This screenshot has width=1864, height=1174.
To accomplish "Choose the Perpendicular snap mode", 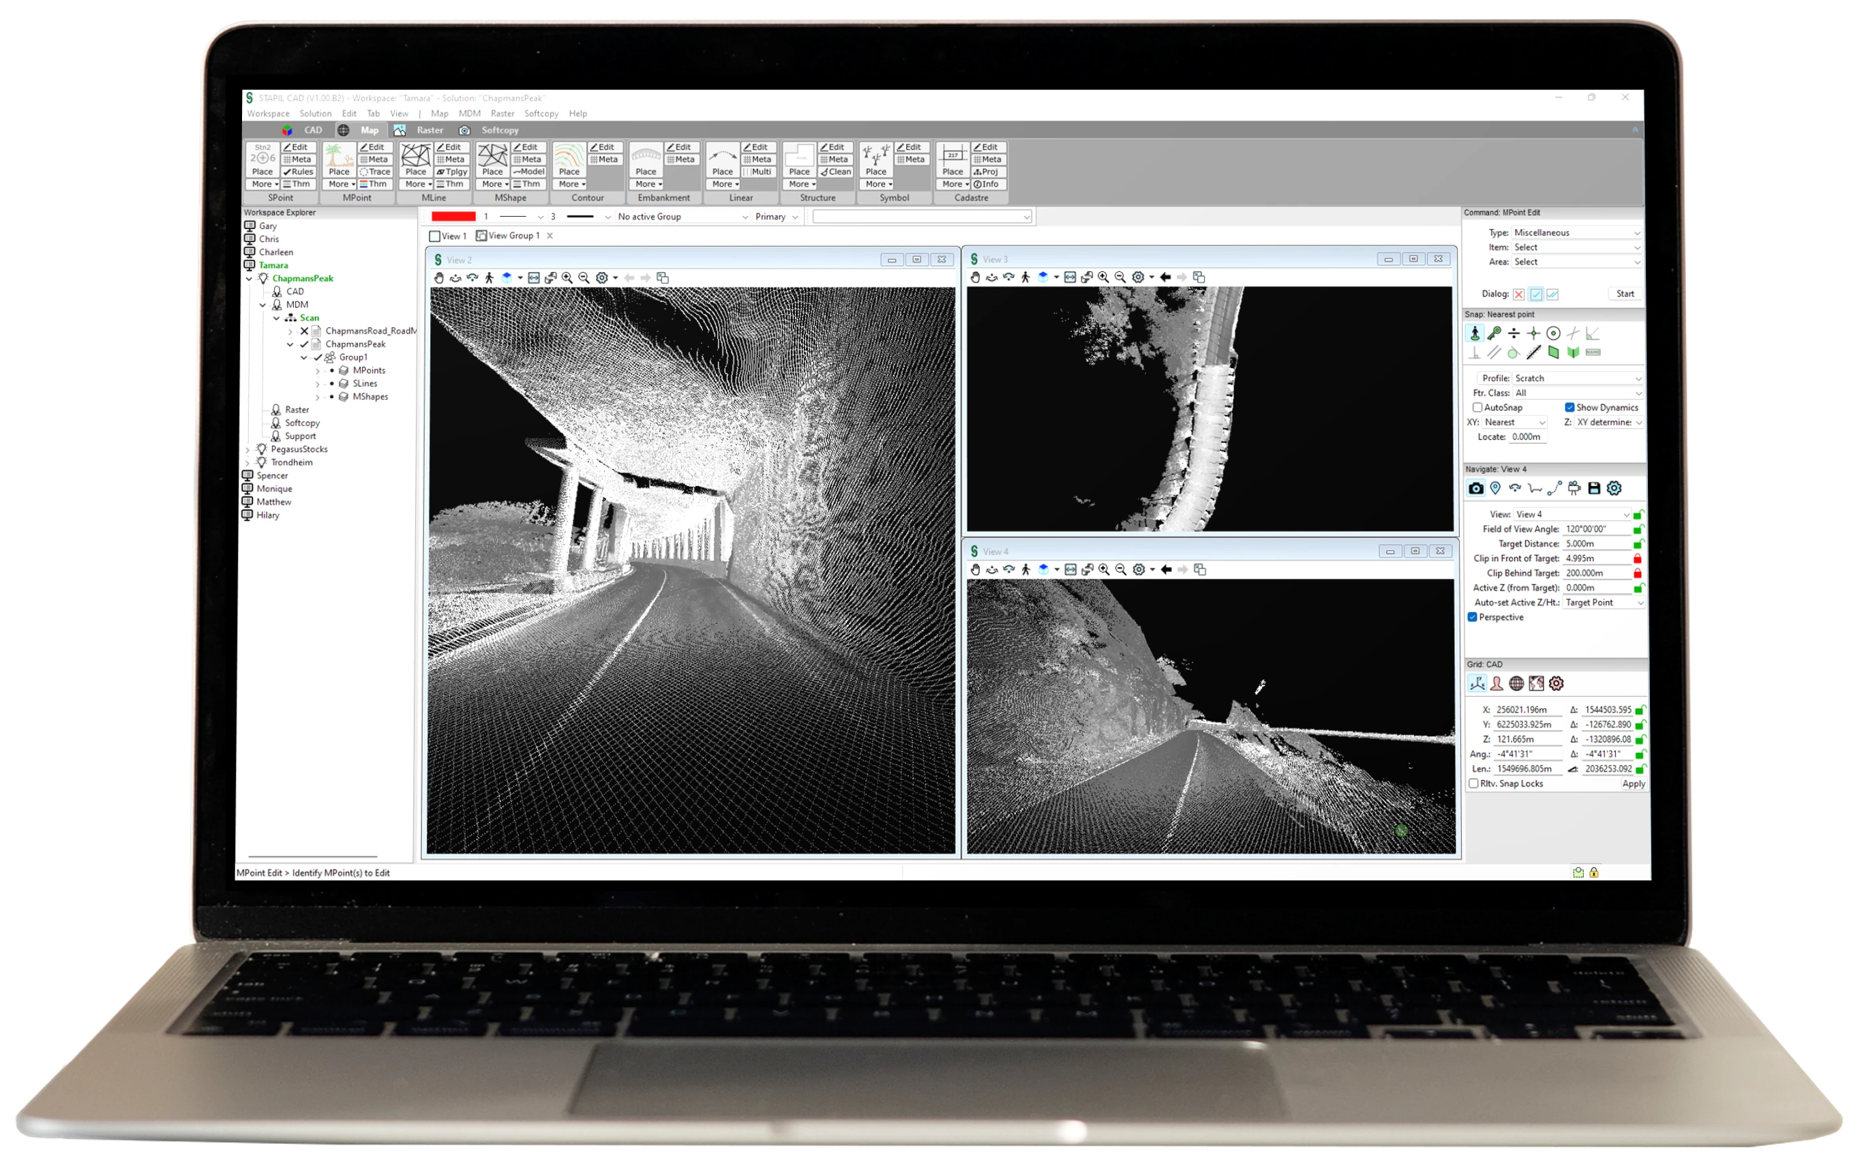I will pyautogui.click(x=1475, y=354).
